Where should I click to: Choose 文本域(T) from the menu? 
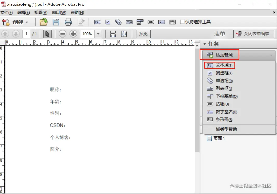point(239,65)
